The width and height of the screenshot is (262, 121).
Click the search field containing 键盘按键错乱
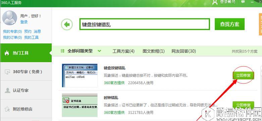click(145, 24)
